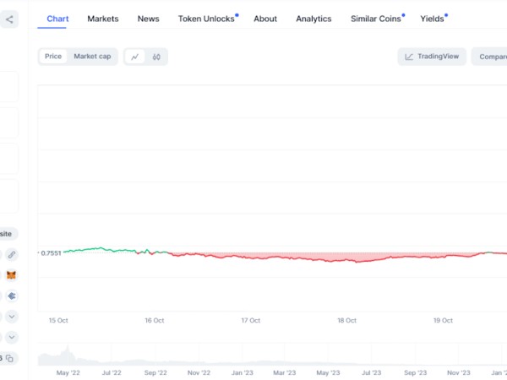Switch to the Markets tab
This screenshot has height=380, width=507.
pos(103,19)
